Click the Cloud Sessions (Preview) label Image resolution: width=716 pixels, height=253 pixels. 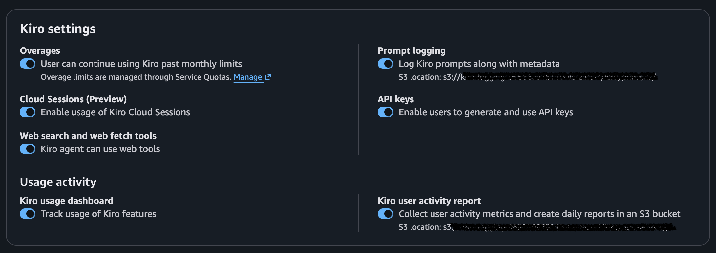coord(73,99)
